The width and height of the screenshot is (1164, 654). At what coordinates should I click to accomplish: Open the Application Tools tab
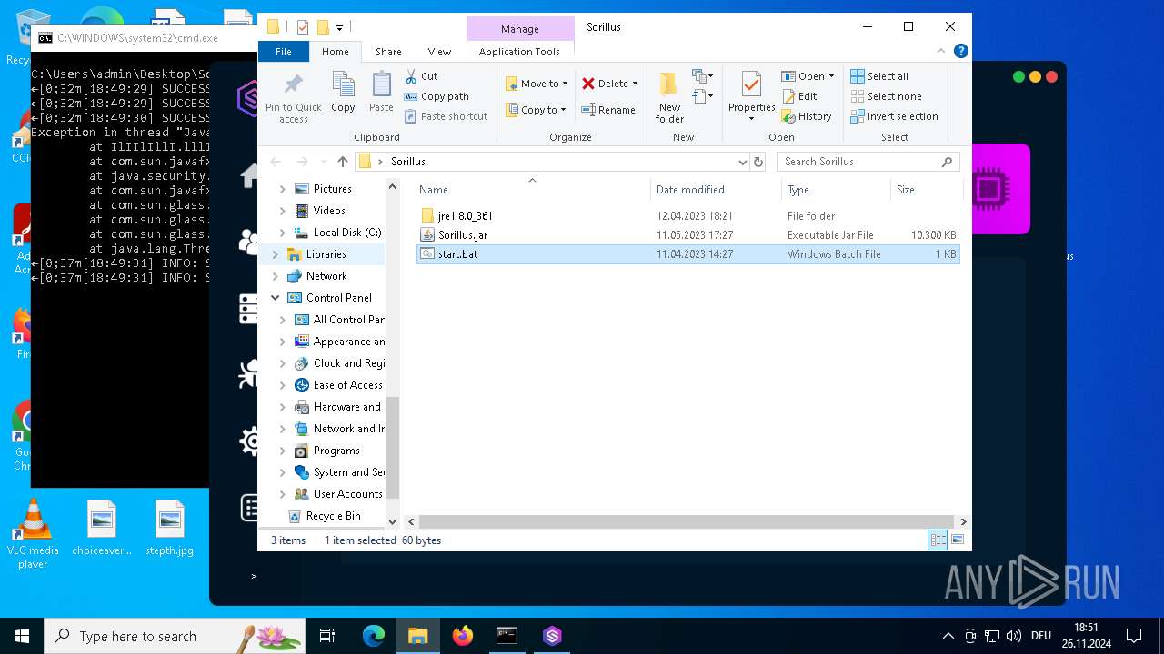519,52
